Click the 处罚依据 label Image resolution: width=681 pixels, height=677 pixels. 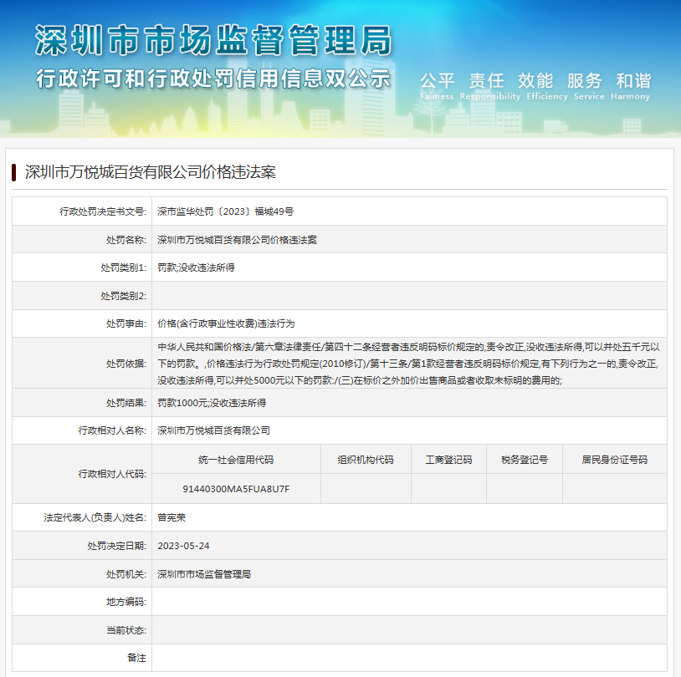click(126, 364)
